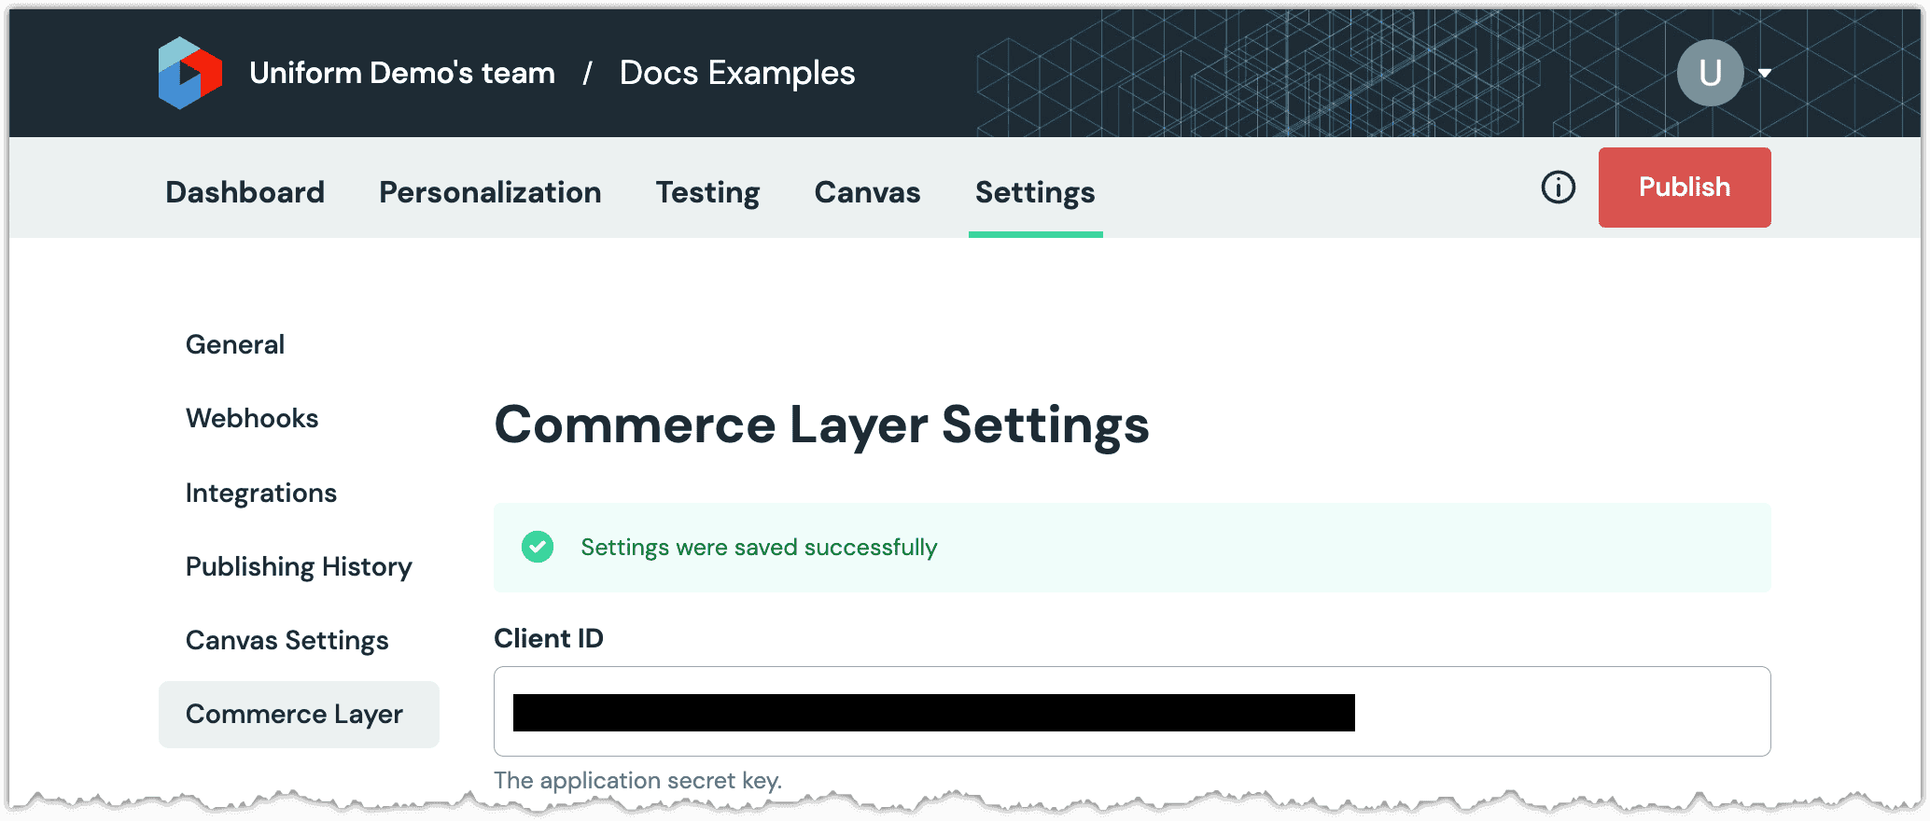View Publishing History
The width and height of the screenshot is (1930, 821).
[299, 566]
